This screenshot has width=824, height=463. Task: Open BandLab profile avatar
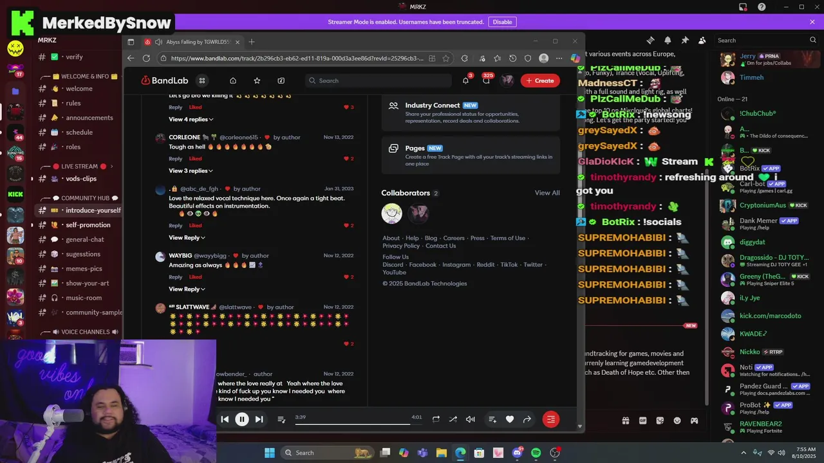point(507,80)
